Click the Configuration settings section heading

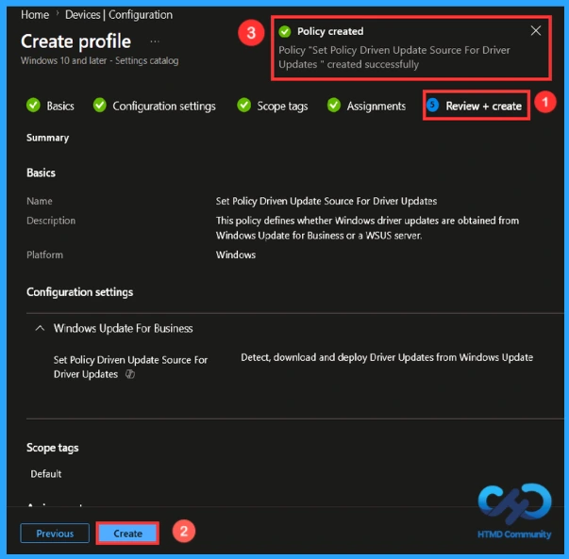tap(80, 292)
